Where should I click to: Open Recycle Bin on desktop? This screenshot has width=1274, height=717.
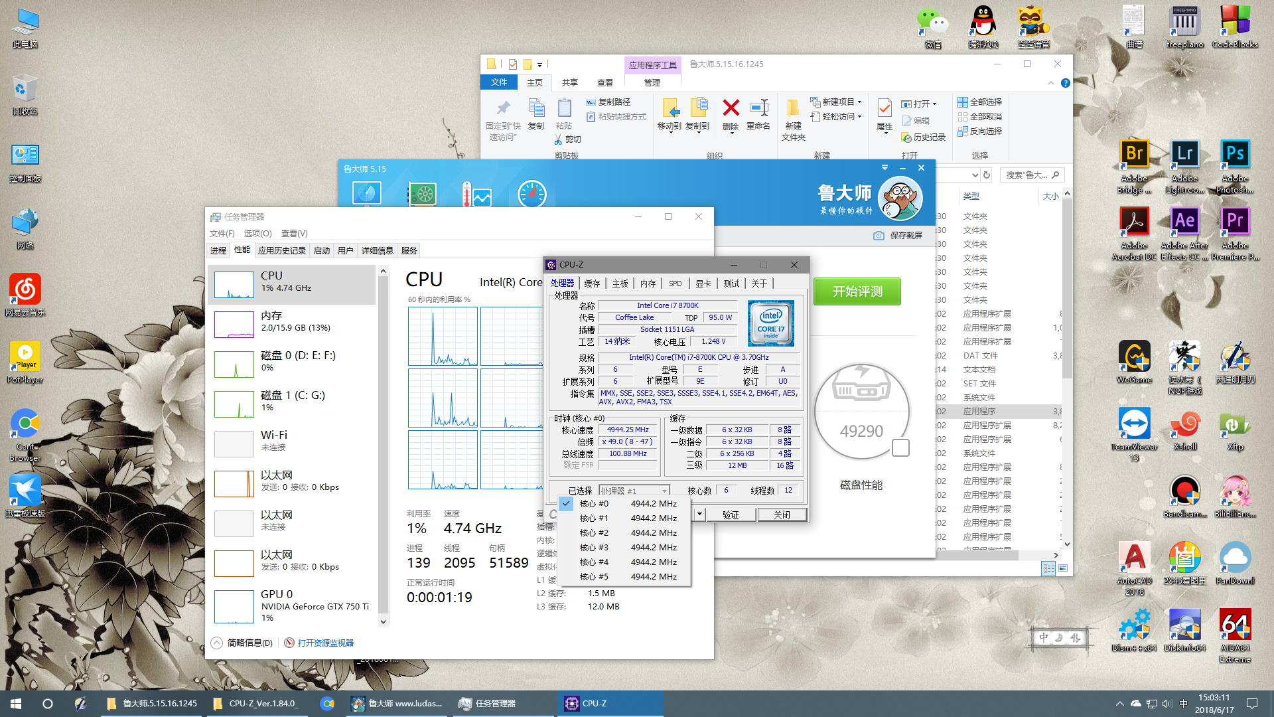pos(25,94)
